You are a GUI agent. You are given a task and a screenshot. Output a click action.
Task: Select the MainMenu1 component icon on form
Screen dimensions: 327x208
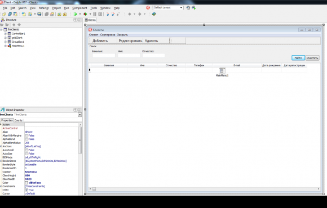[222, 70]
